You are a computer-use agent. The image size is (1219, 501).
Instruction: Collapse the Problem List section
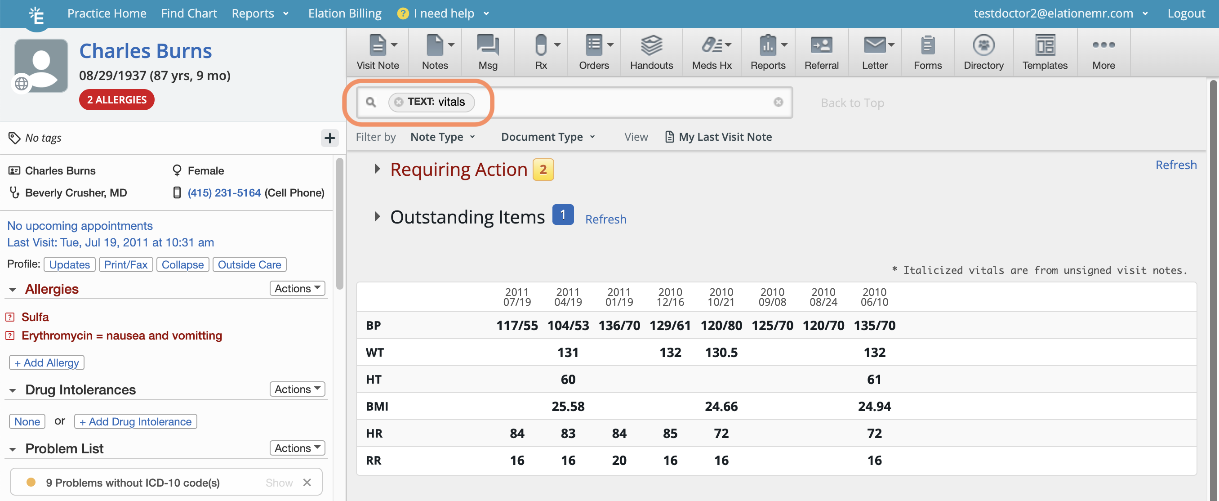coord(13,449)
